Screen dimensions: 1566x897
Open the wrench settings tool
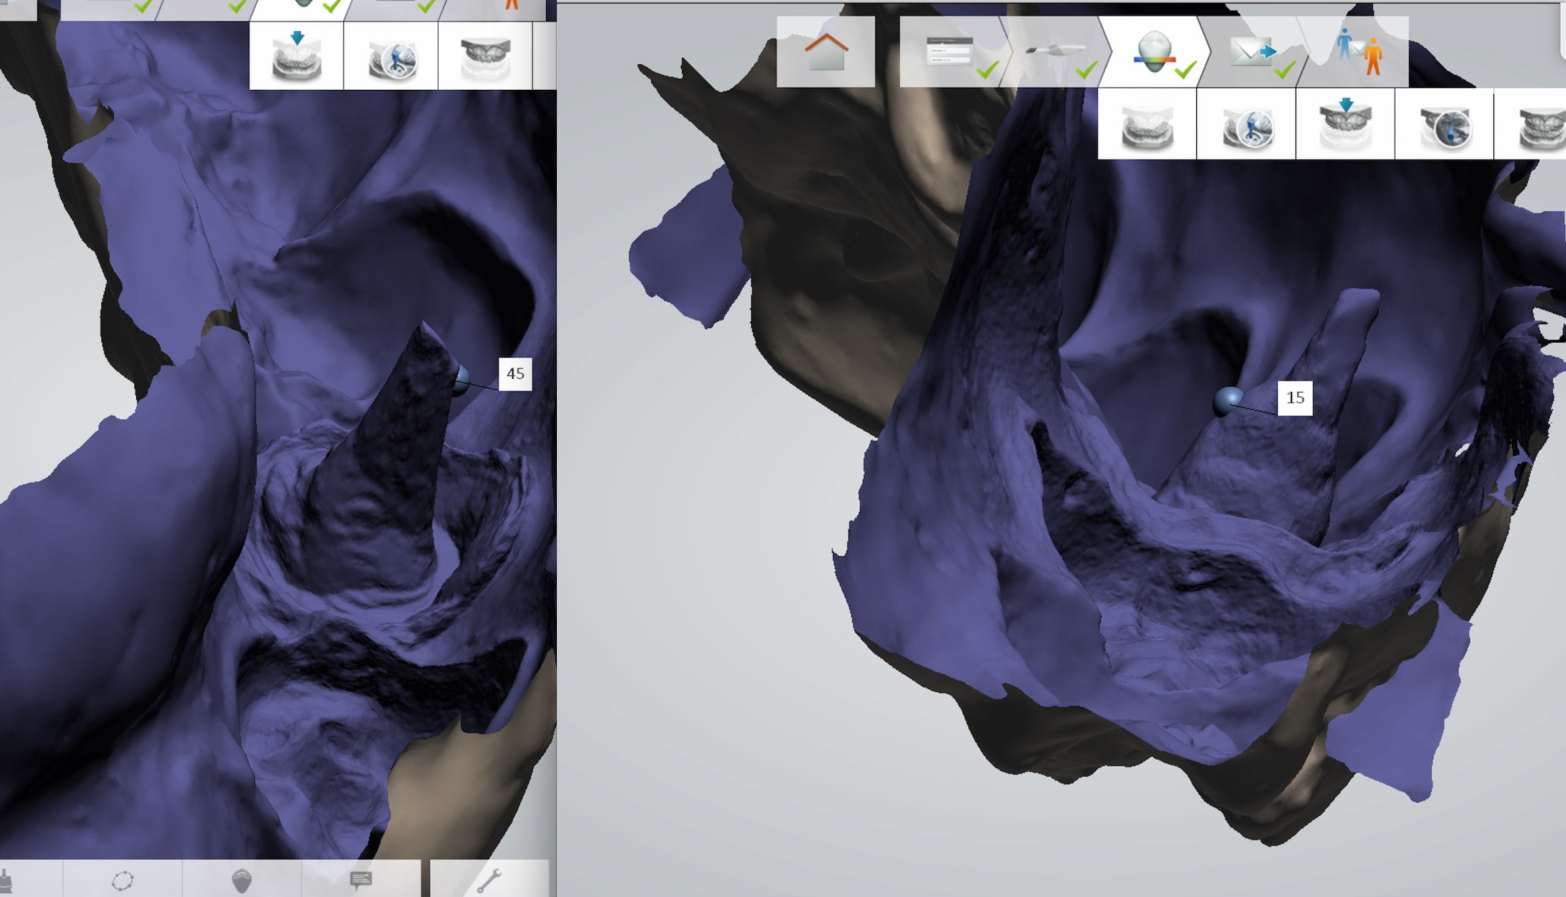pyautogui.click(x=489, y=880)
